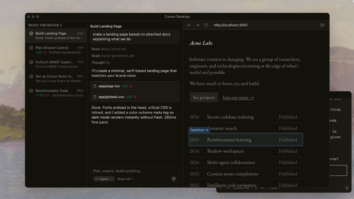Viewport: 354px width, 199px height.
Task: Click the Context-aware completions project title
Action: click(233, 174)
